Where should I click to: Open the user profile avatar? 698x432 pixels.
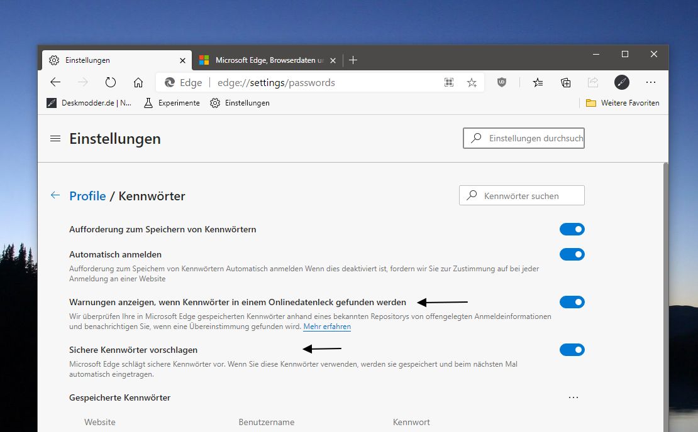click(x=622, y=82)
